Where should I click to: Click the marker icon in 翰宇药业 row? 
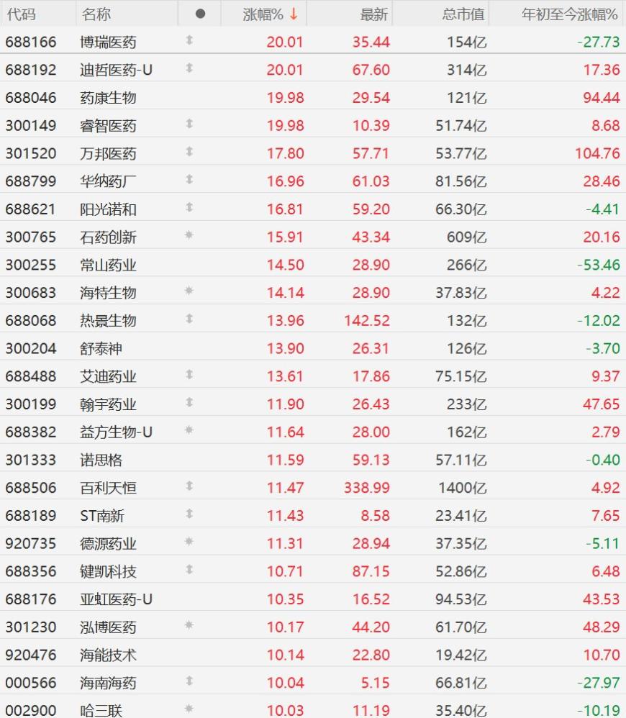click(x=189, y=402)
